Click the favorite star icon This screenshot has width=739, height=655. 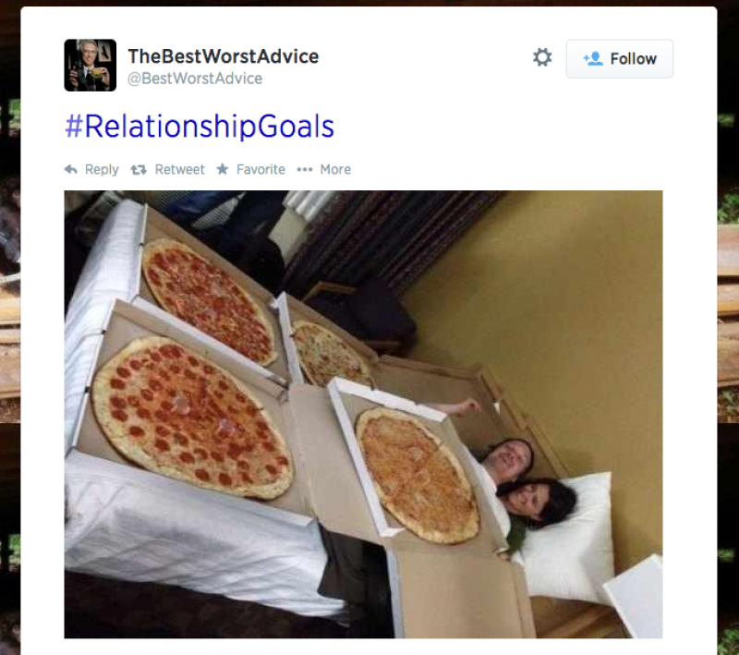[x=223, y=169]
